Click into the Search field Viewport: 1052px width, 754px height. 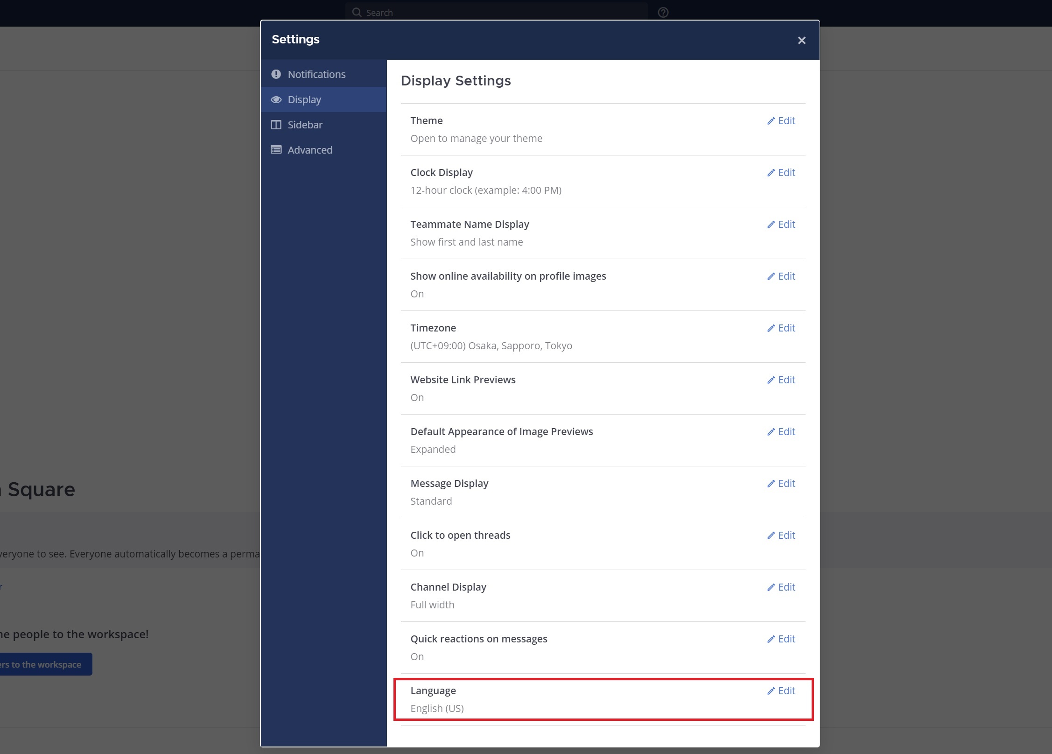click(x=499, y=13)
